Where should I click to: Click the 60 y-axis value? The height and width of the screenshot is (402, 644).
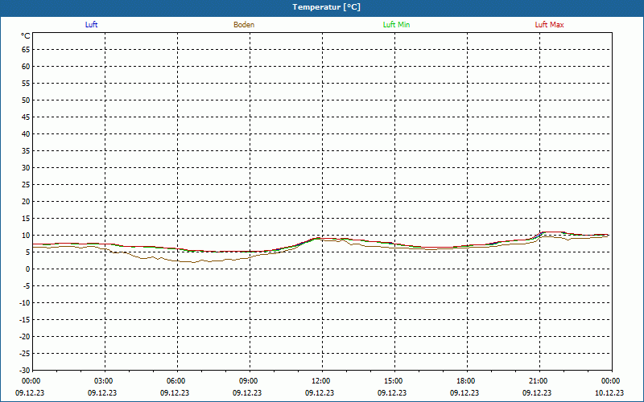[x=26, y=67]
